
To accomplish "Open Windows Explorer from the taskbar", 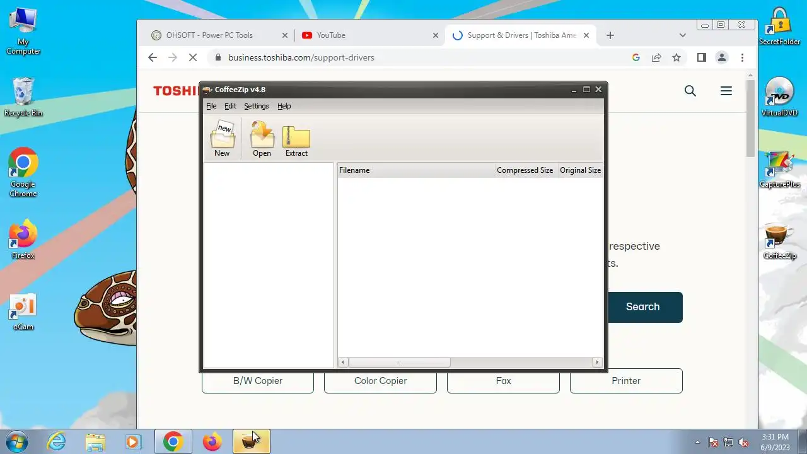I will pos(95,441).
